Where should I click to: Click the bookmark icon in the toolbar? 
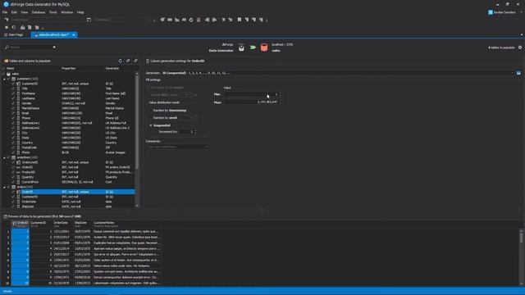point(239,20)
